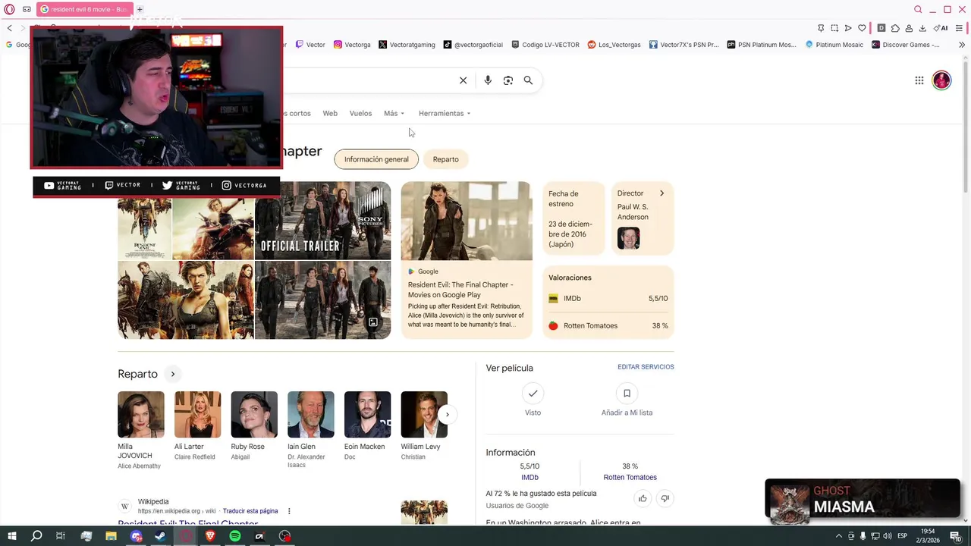The height and width of the screenshot is (546, 971).
Task: Click Traducir esta página link
Action: [x=250, y=511]
